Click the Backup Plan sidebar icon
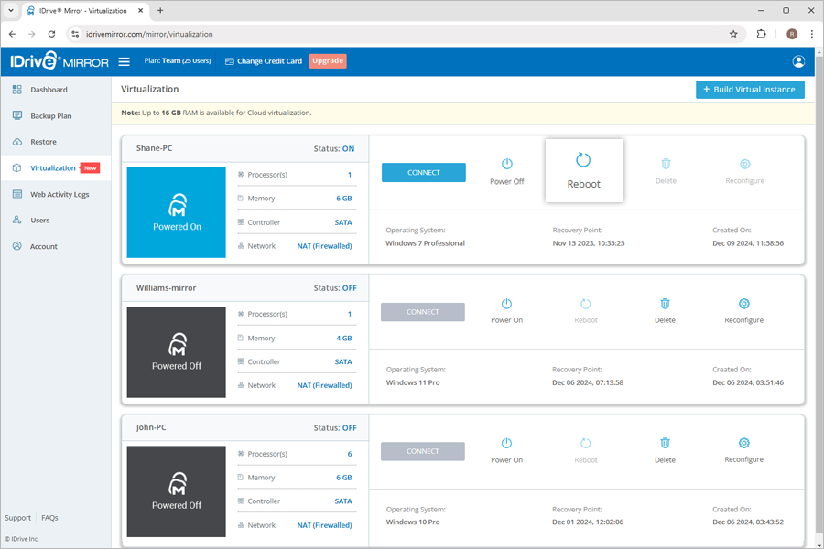824x549 pixels. tap(17, 115)
